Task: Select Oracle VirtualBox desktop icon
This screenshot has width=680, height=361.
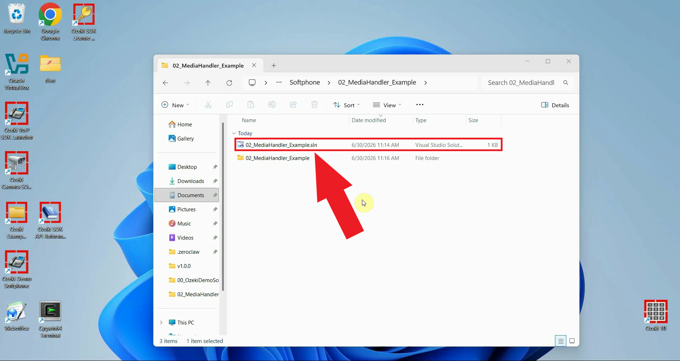Action: coord(17,71)
